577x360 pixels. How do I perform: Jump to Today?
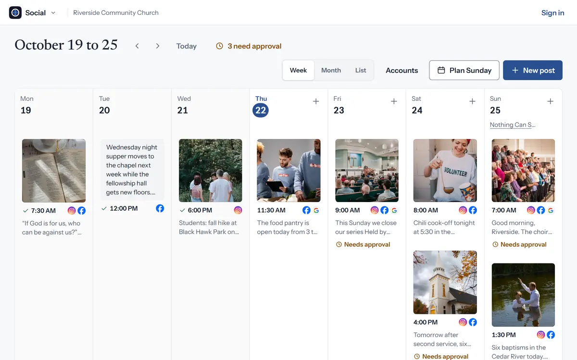click(x=187, y=46)
